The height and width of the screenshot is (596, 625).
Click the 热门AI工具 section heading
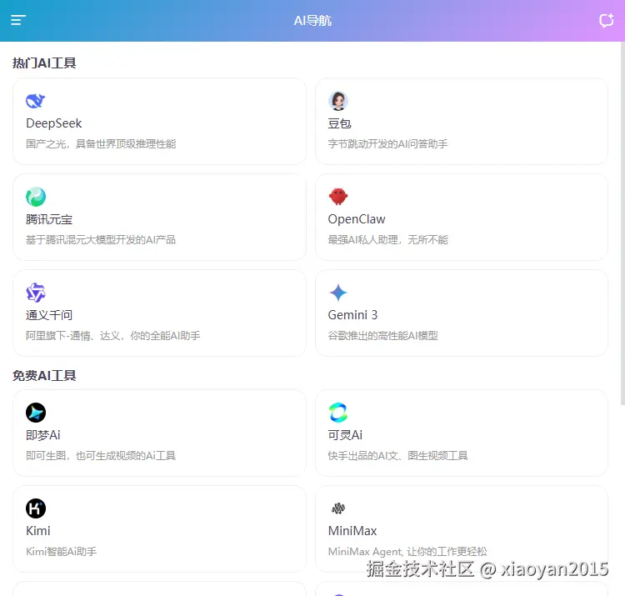44,63
